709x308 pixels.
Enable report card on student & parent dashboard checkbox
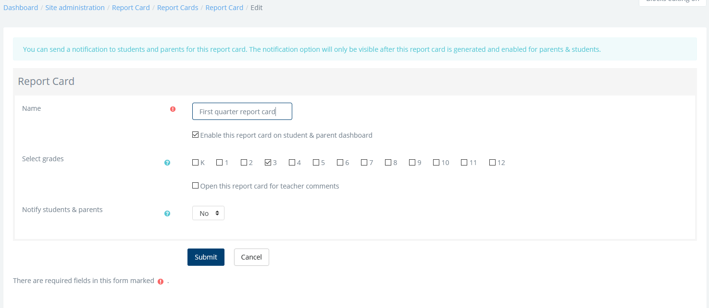196,135
